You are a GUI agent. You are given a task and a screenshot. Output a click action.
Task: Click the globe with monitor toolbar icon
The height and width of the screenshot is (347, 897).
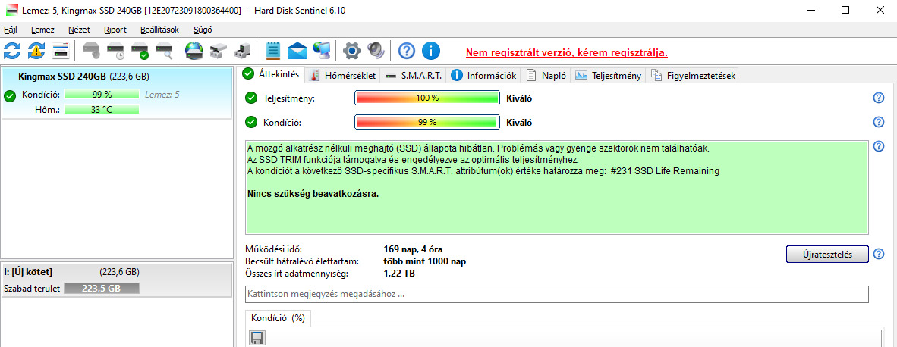coord(322,51)
